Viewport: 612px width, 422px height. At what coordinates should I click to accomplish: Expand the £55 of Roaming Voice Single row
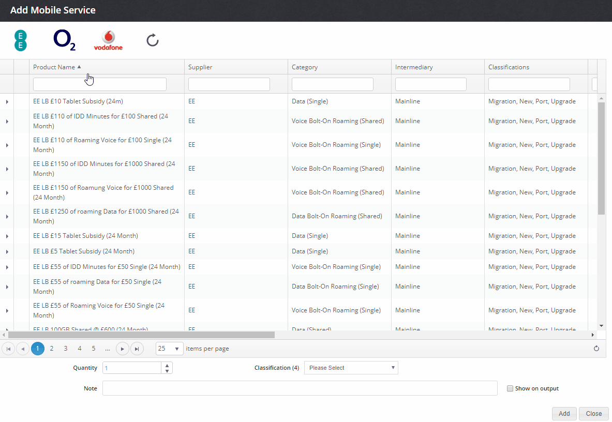pyautogui.click(x=7, y=310)
